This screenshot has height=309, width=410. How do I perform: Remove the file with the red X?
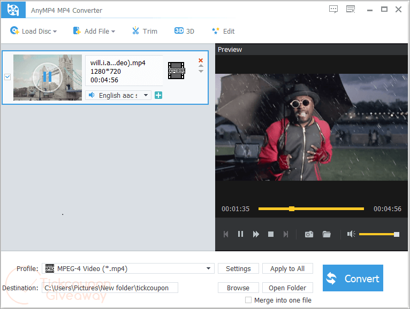[201, 60]
